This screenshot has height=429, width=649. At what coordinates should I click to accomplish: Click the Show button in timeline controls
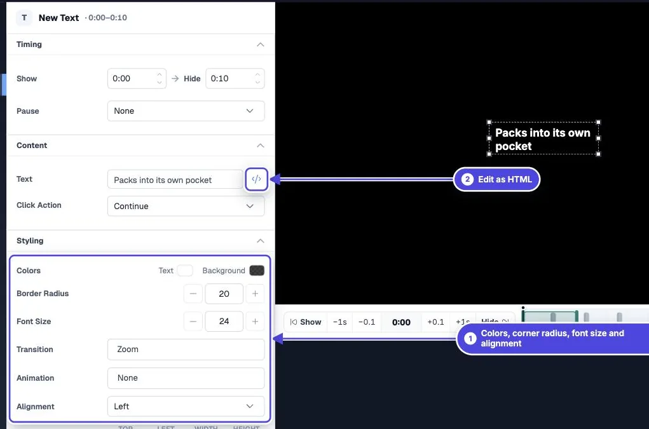tap(306, 322)
